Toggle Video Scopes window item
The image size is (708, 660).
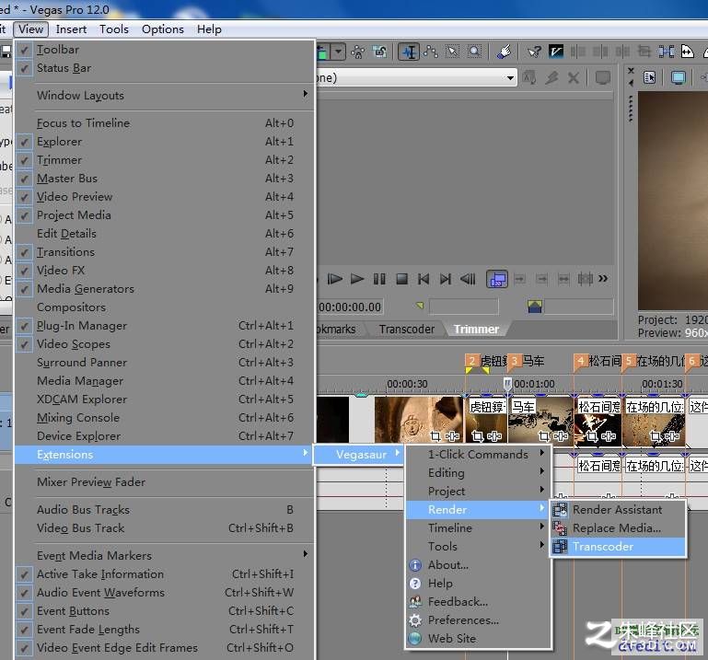click(165, 344)
